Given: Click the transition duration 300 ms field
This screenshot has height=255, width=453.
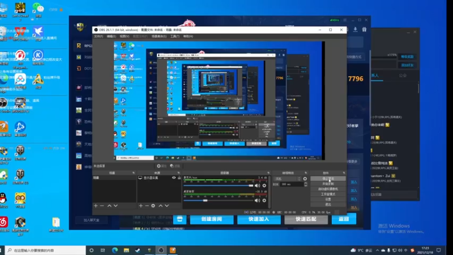Looking at the screenshot, I should (292, 184).
